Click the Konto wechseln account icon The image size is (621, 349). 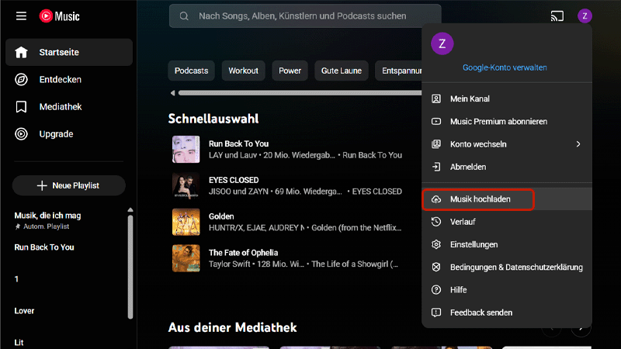(436, 144)
